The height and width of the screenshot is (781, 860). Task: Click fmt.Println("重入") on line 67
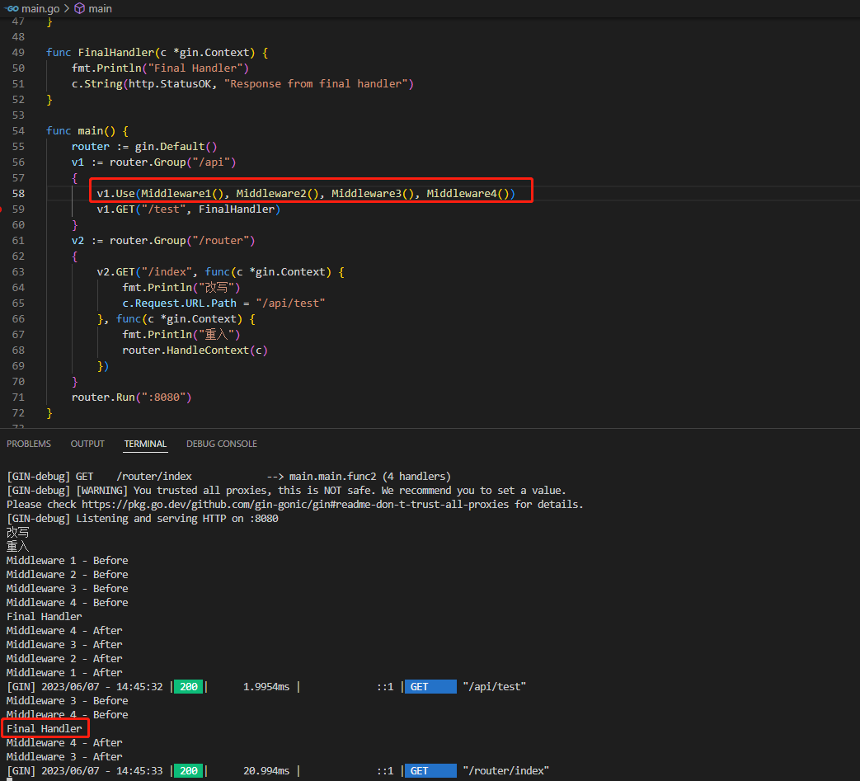(x=181, y=335)
